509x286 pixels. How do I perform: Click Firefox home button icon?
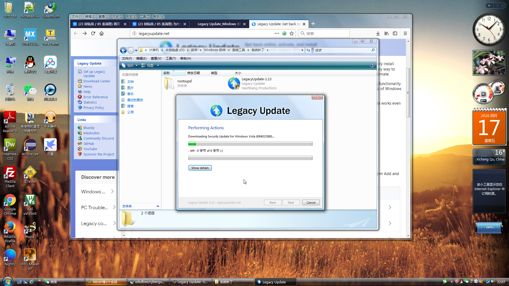click(102, 33)
